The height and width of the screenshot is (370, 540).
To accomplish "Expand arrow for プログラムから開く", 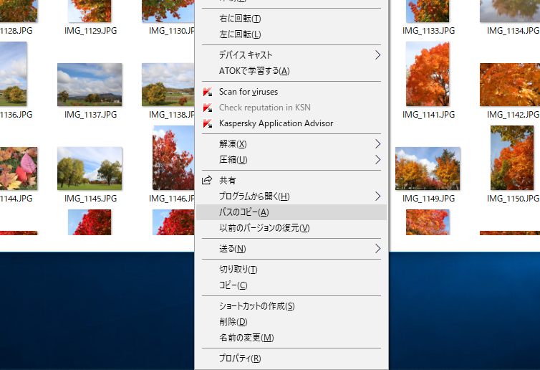I will [x=378, y=196].
